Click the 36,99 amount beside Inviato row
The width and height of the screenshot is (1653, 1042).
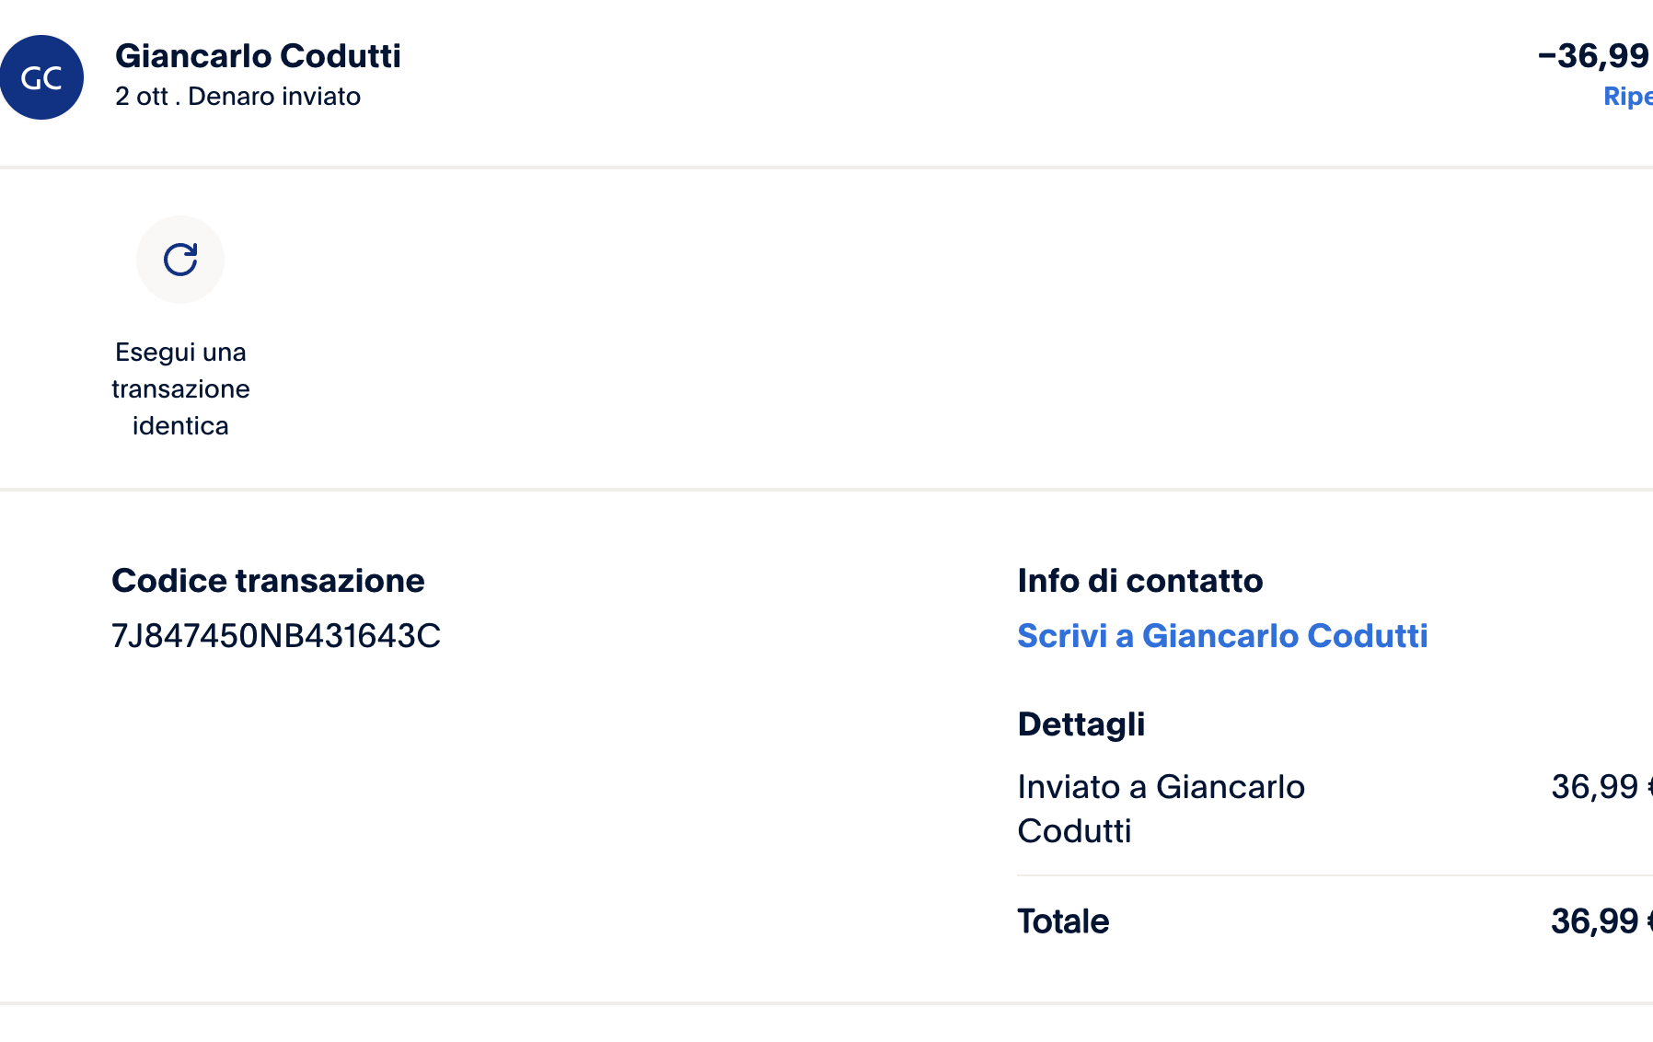click(x=1595, y=787)
